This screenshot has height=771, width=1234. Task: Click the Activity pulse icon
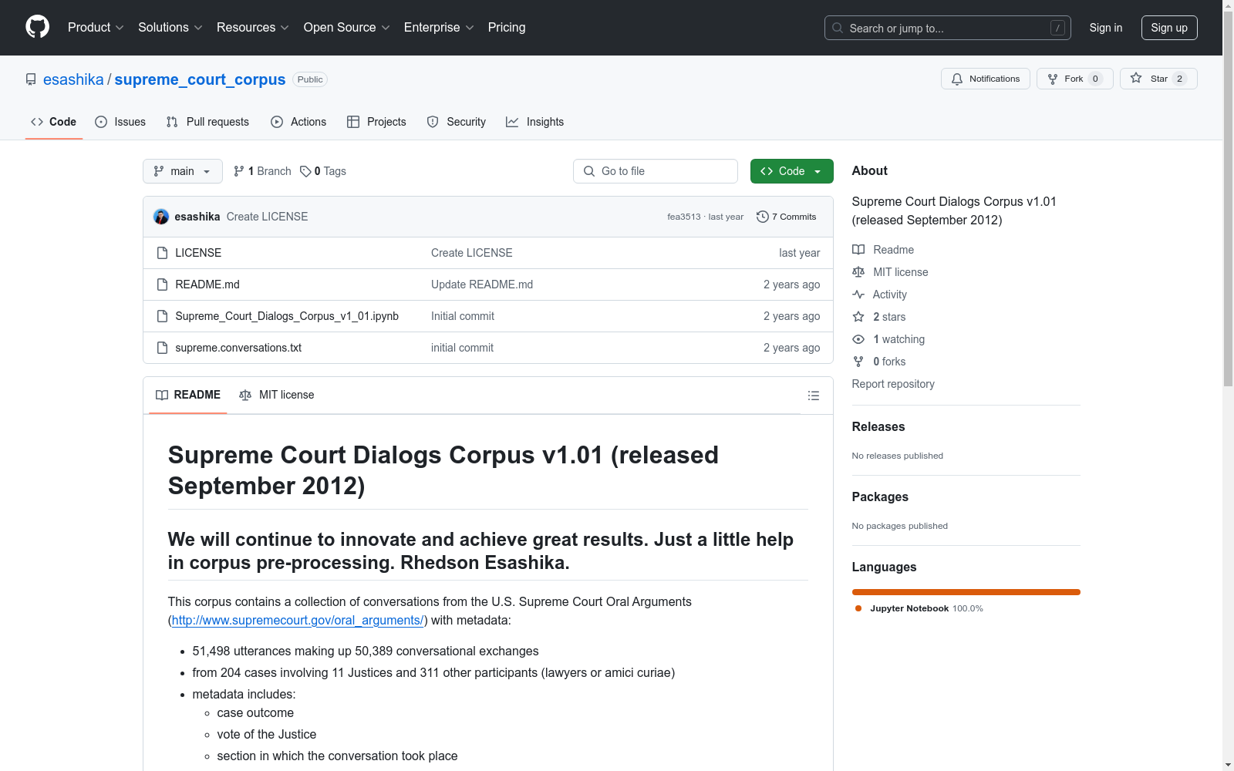pos(858,295)
